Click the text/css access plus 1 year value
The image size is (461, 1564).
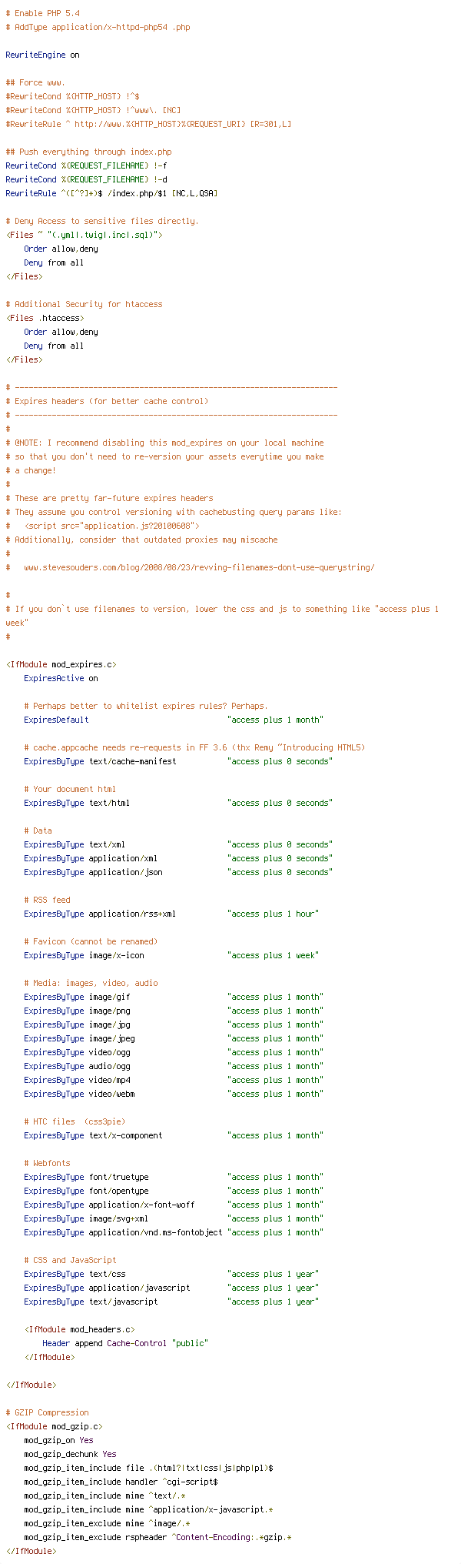273,1274
